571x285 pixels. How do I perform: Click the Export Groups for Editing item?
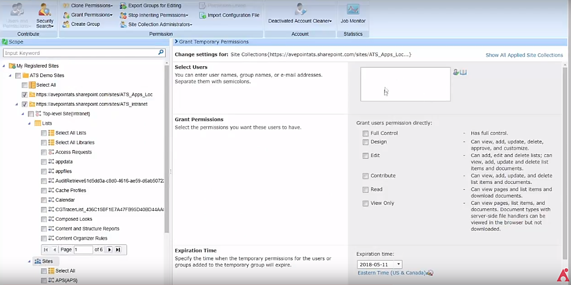[x=155, y=5]
